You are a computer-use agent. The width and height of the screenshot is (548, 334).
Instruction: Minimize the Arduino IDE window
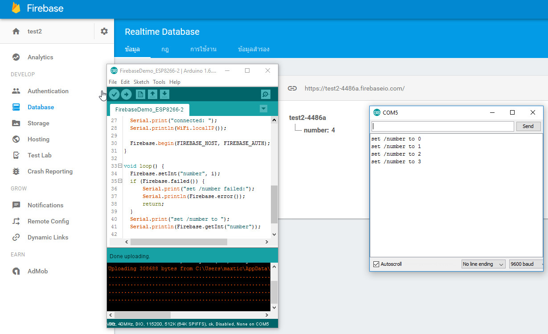point(227,70)
